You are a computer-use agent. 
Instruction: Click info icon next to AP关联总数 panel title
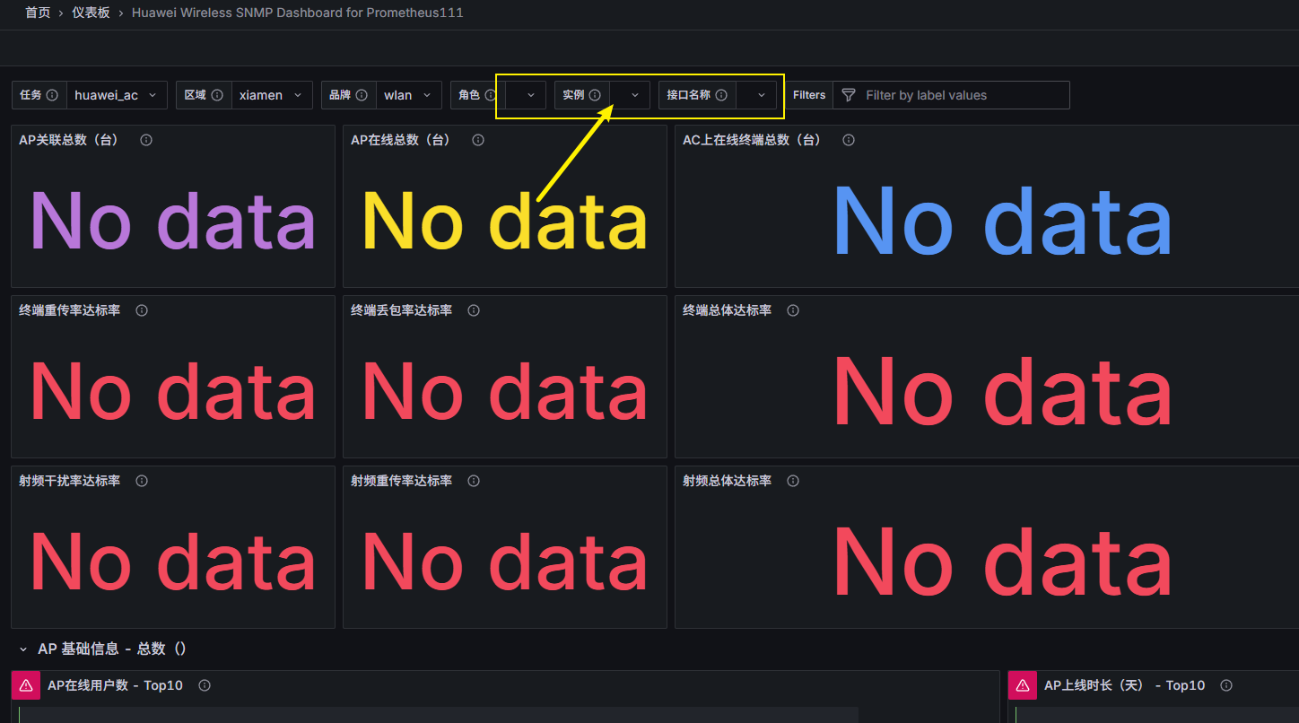[146, 140]
